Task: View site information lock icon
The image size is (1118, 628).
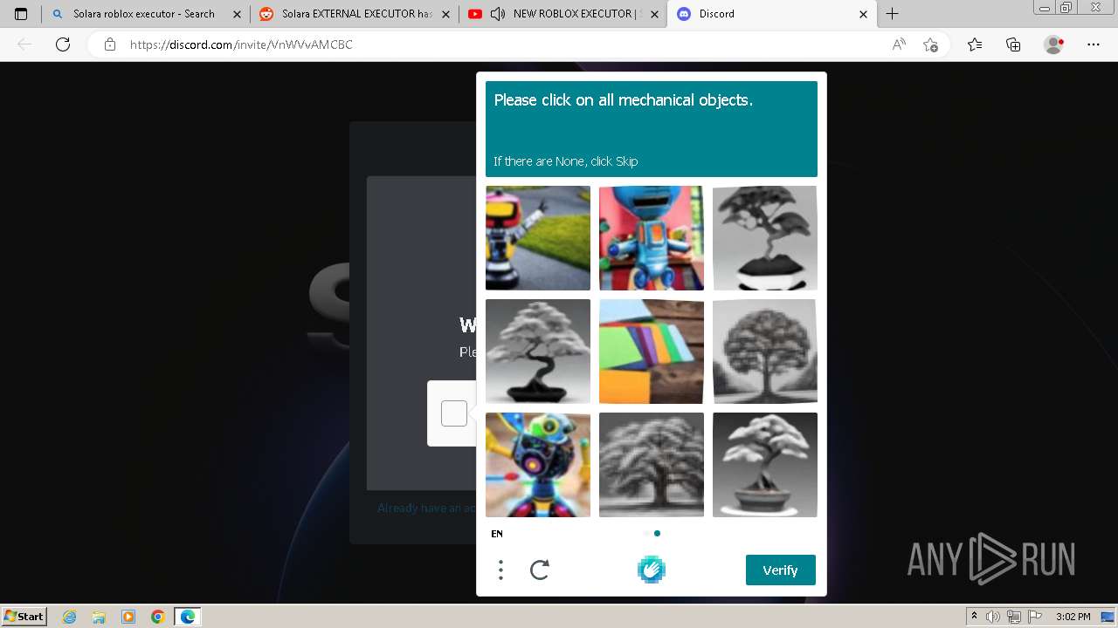Action: [110, 44]
